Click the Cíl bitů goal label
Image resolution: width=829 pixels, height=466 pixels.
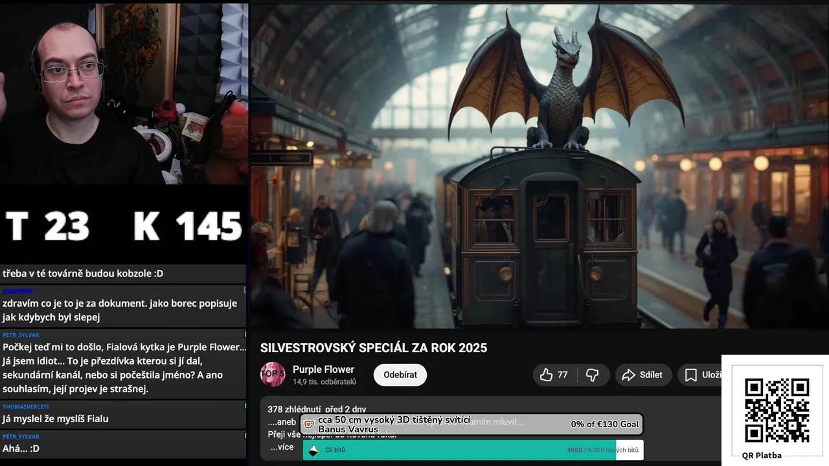coord(335,450)
